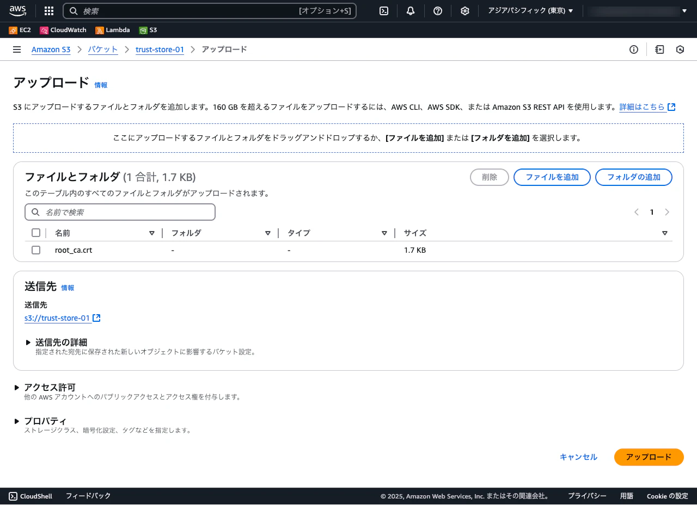Sort by サイズ column arrow

tap(665, 233)
